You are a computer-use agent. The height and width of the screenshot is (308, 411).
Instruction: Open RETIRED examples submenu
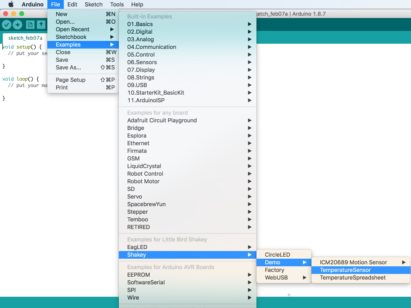[188, 227]
